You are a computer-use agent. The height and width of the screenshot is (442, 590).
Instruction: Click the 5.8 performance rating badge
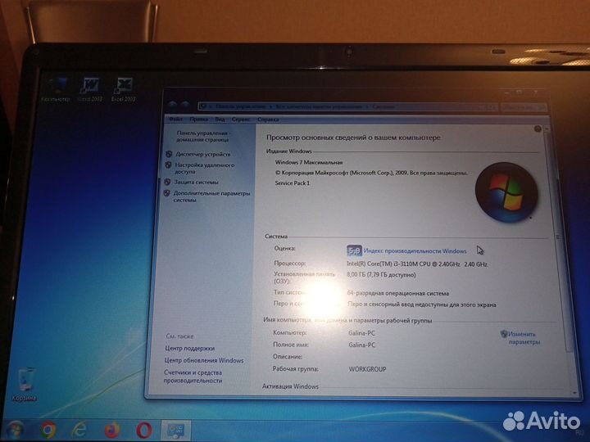(x=354, y=250)
